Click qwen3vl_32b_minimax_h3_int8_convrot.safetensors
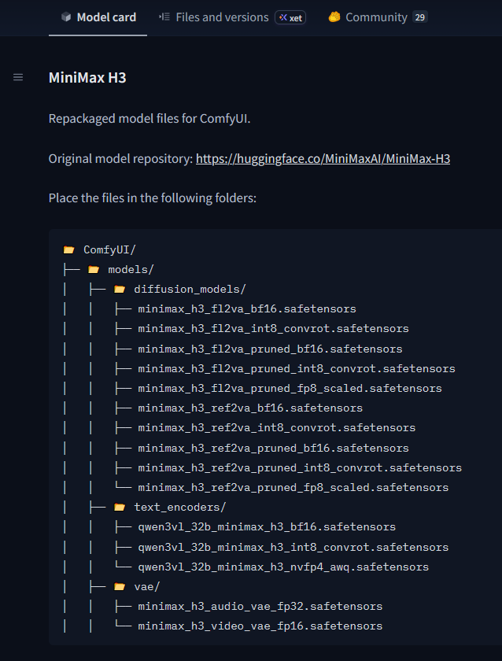Viewport: 502px width, 661px height. pos(293,547)
